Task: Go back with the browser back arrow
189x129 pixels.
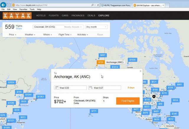Action: [x=3, y=5]
